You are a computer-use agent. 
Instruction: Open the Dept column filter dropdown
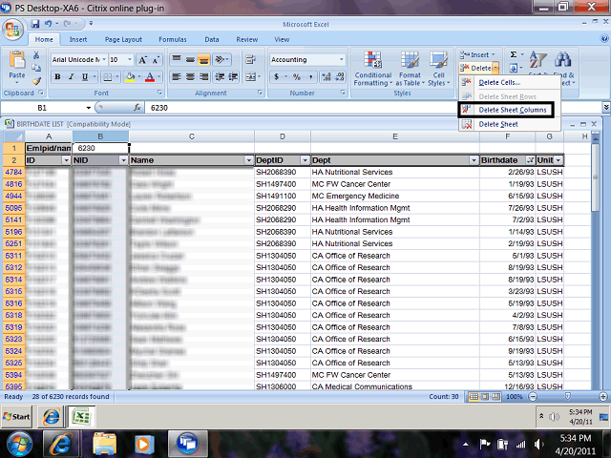click(x=473, y=160)
